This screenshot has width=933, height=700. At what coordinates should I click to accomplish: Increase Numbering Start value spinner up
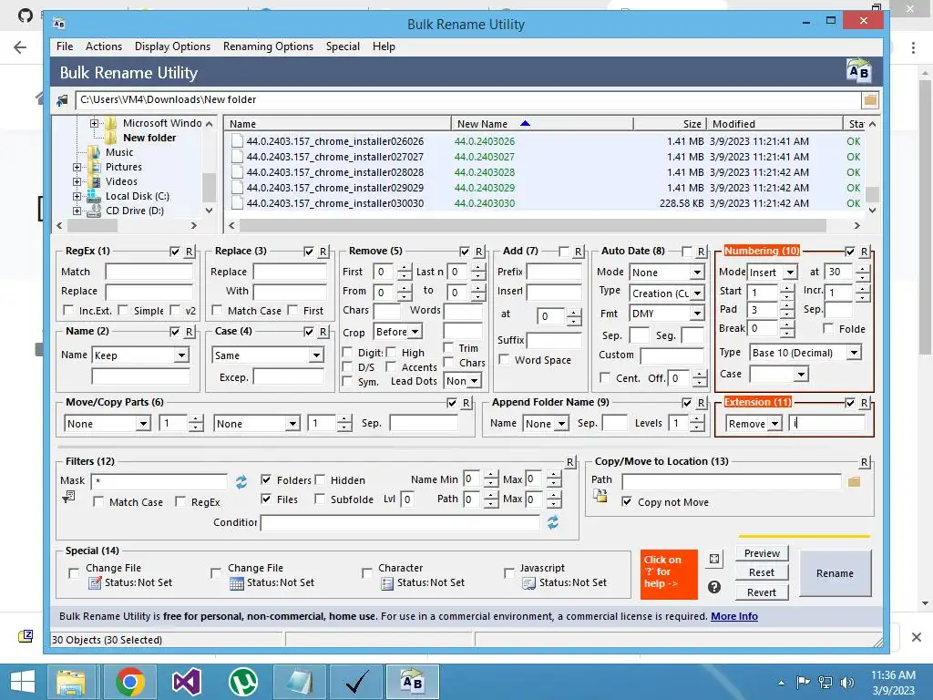786,288
